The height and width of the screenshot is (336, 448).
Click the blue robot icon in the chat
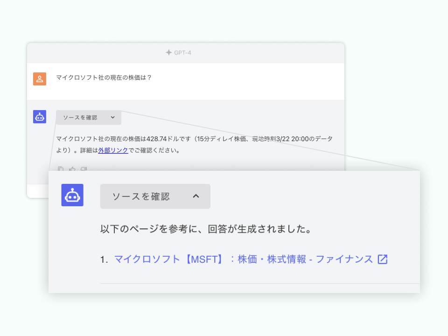40,117
